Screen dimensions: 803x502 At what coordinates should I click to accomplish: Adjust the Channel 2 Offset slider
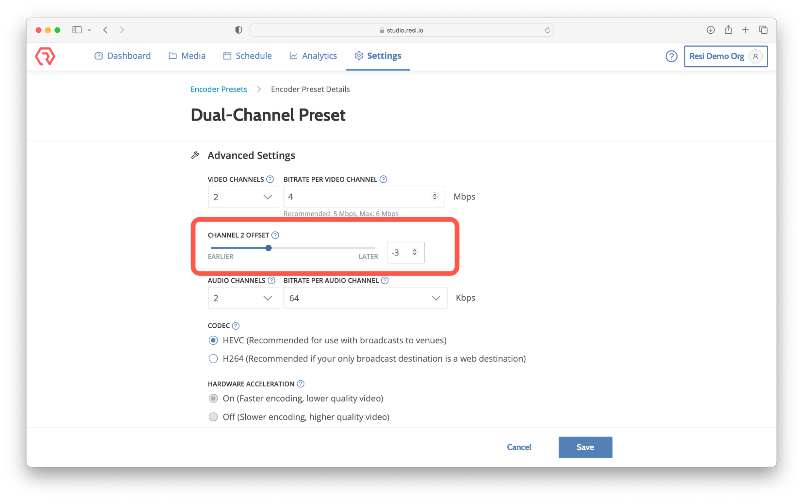[x=269, y=248]
